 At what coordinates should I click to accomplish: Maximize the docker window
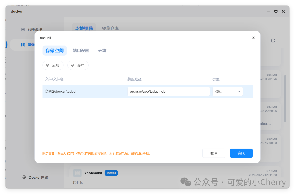(276, 11)
